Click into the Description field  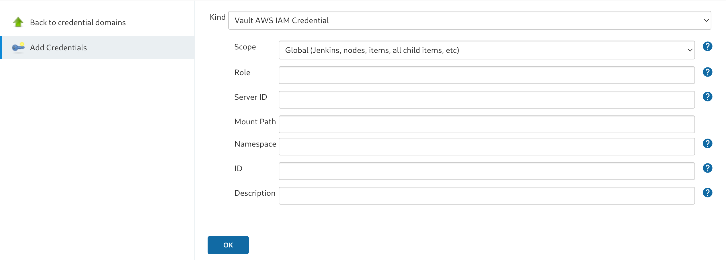point(487,196)
